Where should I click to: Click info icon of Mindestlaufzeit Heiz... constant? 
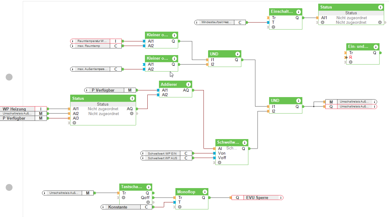[x=197, y=23]
